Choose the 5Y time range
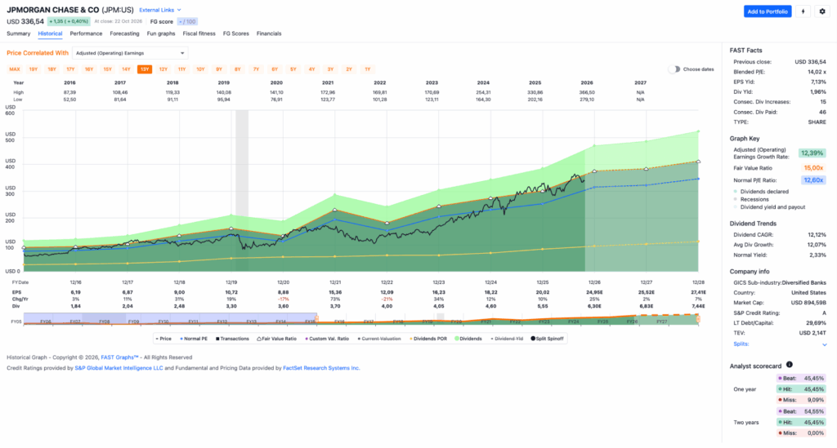Image resolution: width=837 pixels, height=448 pixels. (x=293, y=69)
